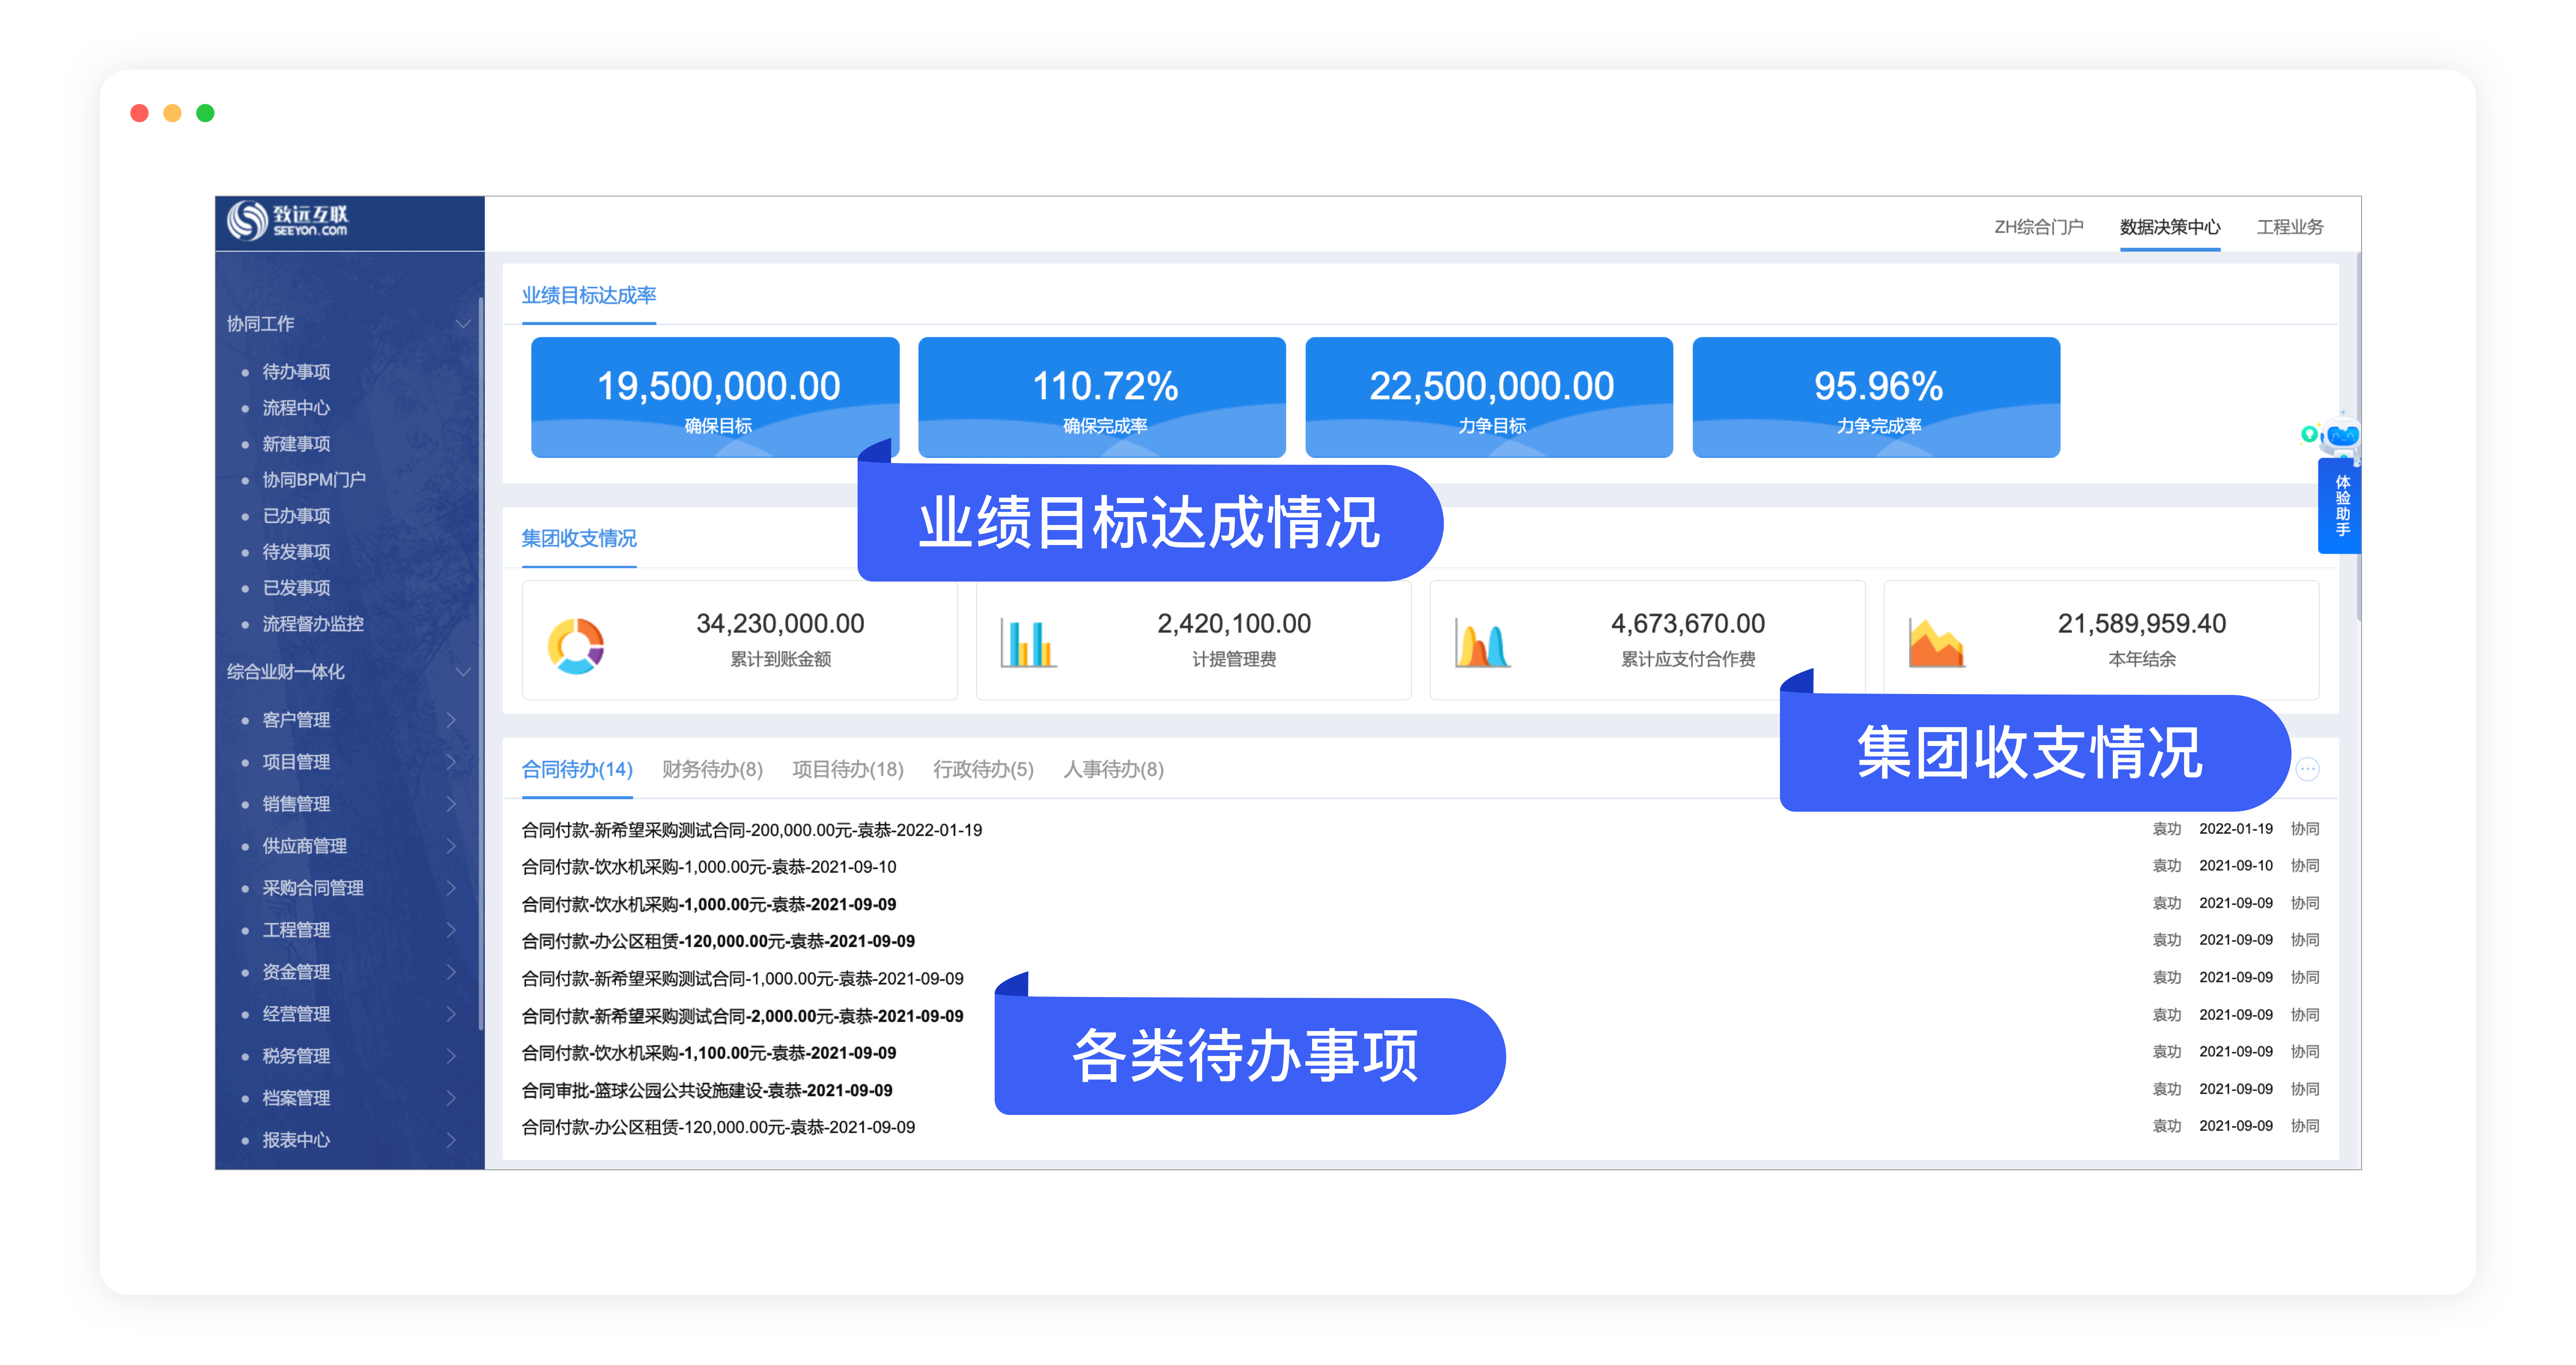Viewport: 2576px width, 1365px height.
Task: Expand the 销售管理 submenu arrow
Action: pos(451,803)
